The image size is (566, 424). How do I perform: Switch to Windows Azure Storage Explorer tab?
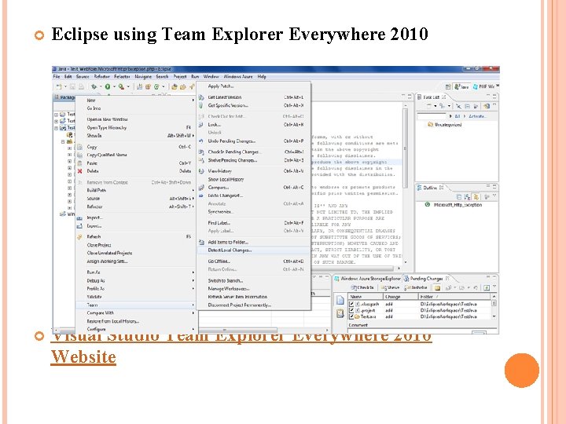coord(367,279)
